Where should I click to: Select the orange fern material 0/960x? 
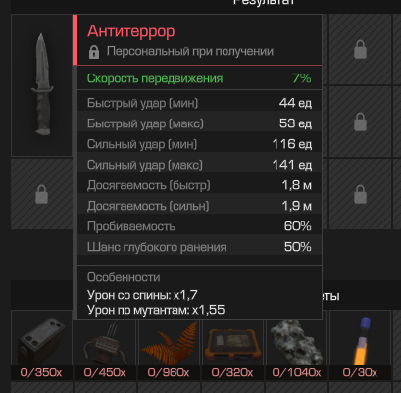tap(169, 345)
